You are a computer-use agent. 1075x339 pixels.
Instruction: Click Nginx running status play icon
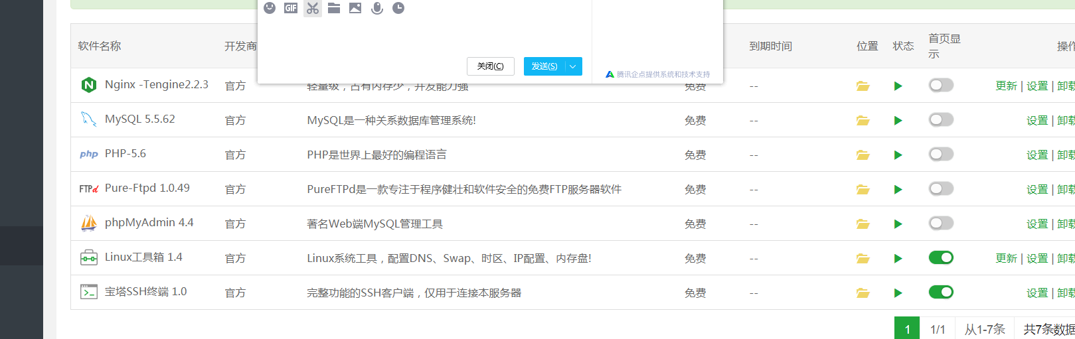click(x=898, y=86)
